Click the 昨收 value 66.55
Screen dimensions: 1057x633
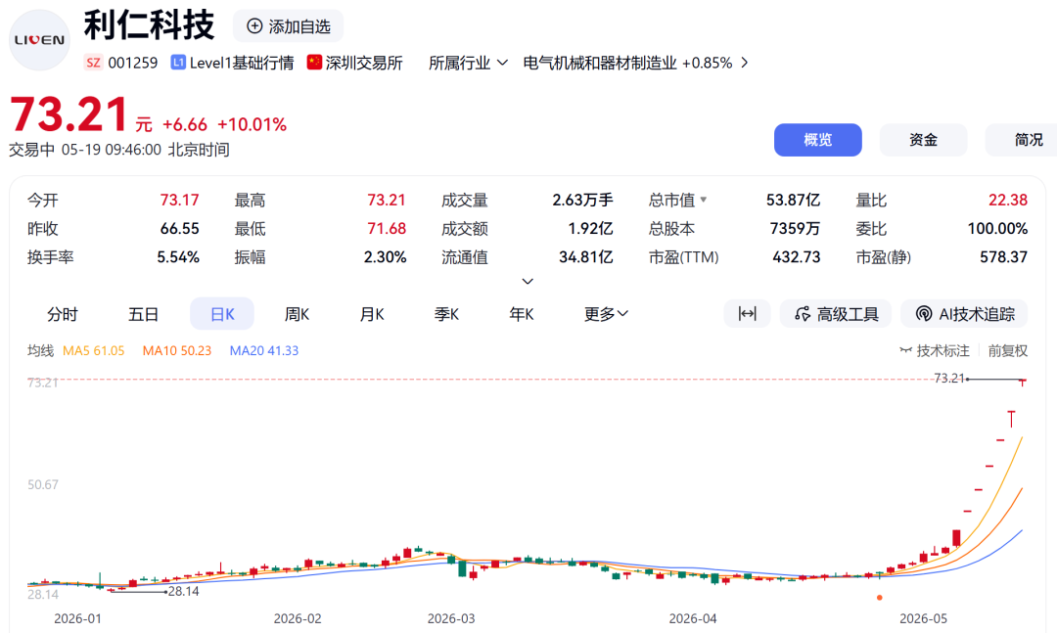[x=179, y=229]
